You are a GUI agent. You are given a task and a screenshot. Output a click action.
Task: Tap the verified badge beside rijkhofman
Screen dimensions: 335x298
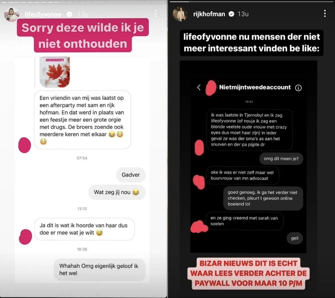(x=231, y=14)
